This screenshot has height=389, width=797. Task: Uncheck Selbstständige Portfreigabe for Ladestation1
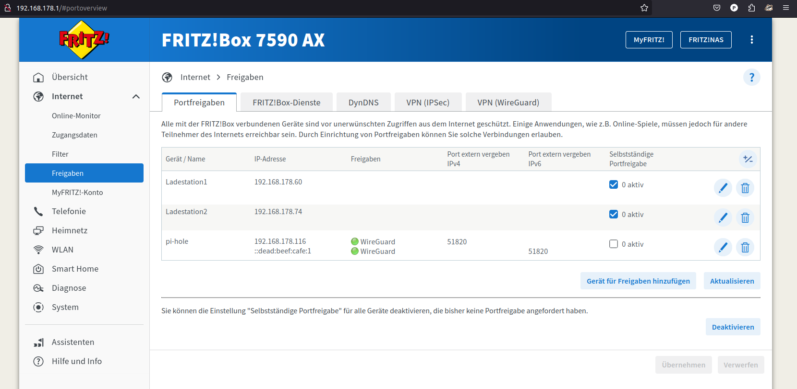[x=614, y=185]
